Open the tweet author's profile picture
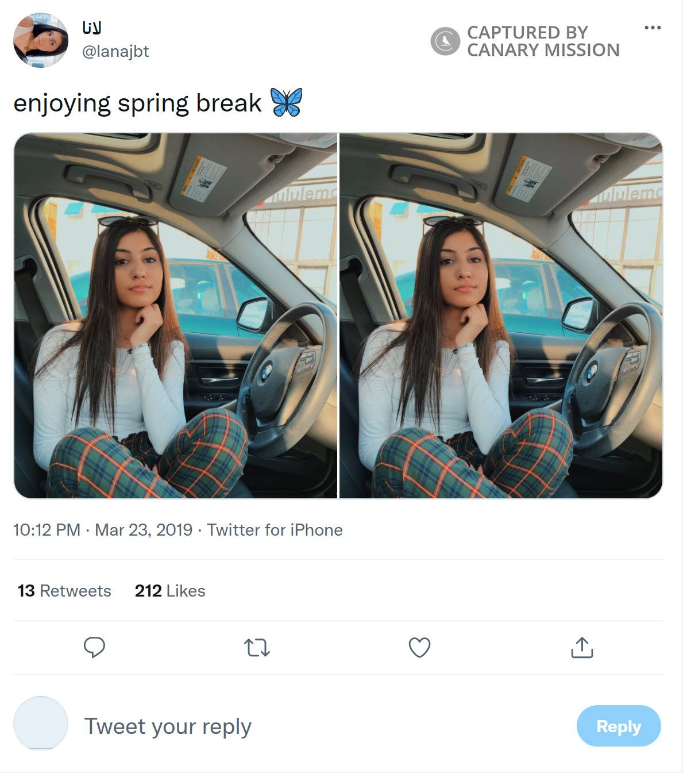The height and width of the screenshot is (773, 683). coord(41,41)
